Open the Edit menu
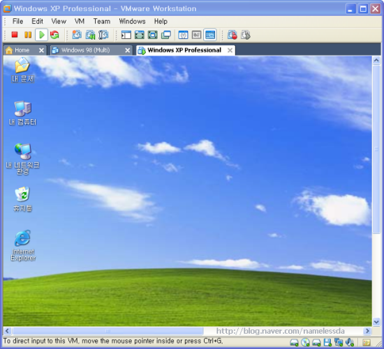 coord(38,22)
